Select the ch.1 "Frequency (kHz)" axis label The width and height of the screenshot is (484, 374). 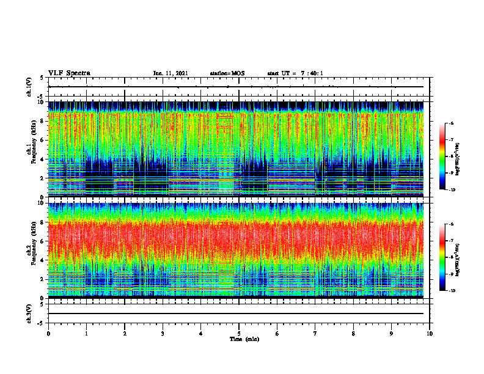pos(34,142)
